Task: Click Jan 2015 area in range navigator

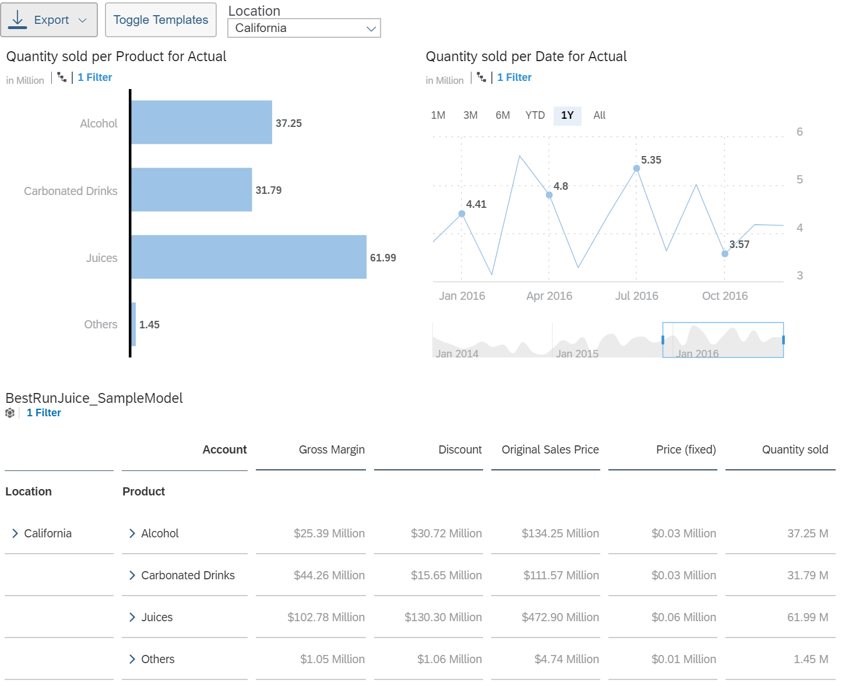Action: (x=577, y=353)
